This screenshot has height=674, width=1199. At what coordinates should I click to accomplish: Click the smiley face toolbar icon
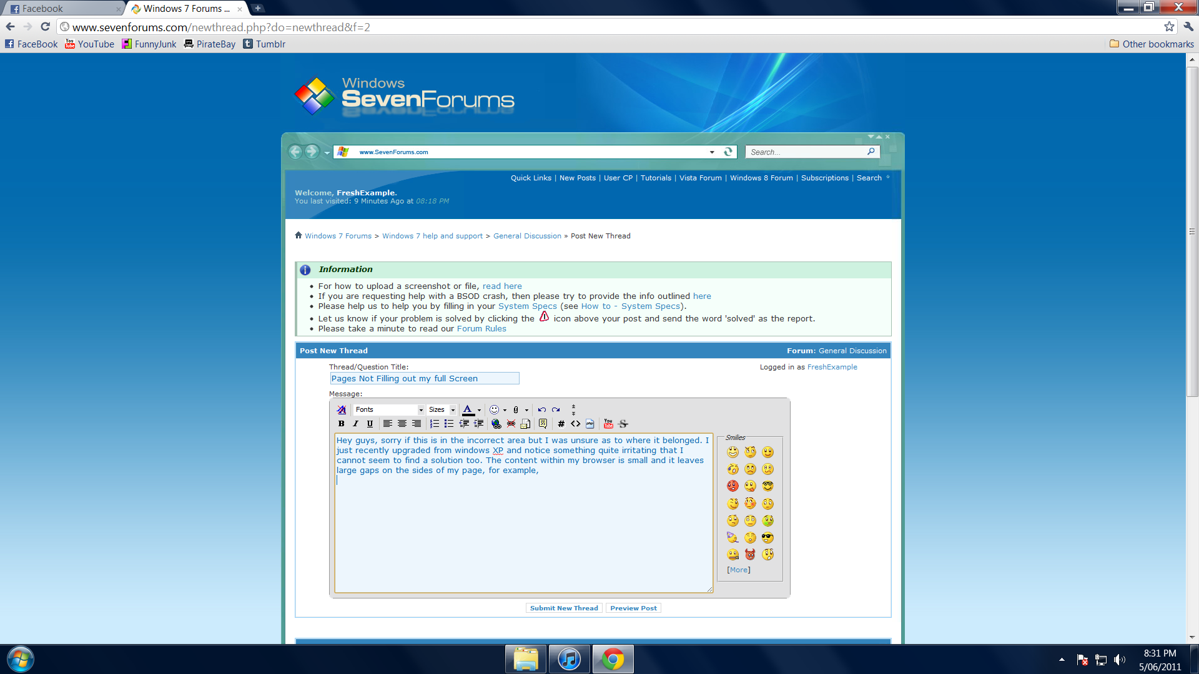tap(494, 410)
